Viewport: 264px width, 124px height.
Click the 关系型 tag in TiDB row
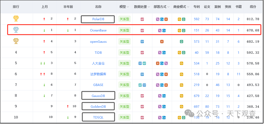(125, 52)
